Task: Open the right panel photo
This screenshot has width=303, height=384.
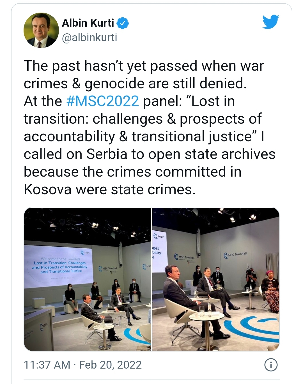Action: point(215,279)
